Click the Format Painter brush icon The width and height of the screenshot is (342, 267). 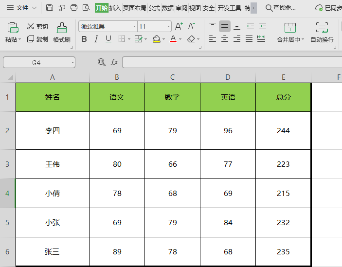62,28
